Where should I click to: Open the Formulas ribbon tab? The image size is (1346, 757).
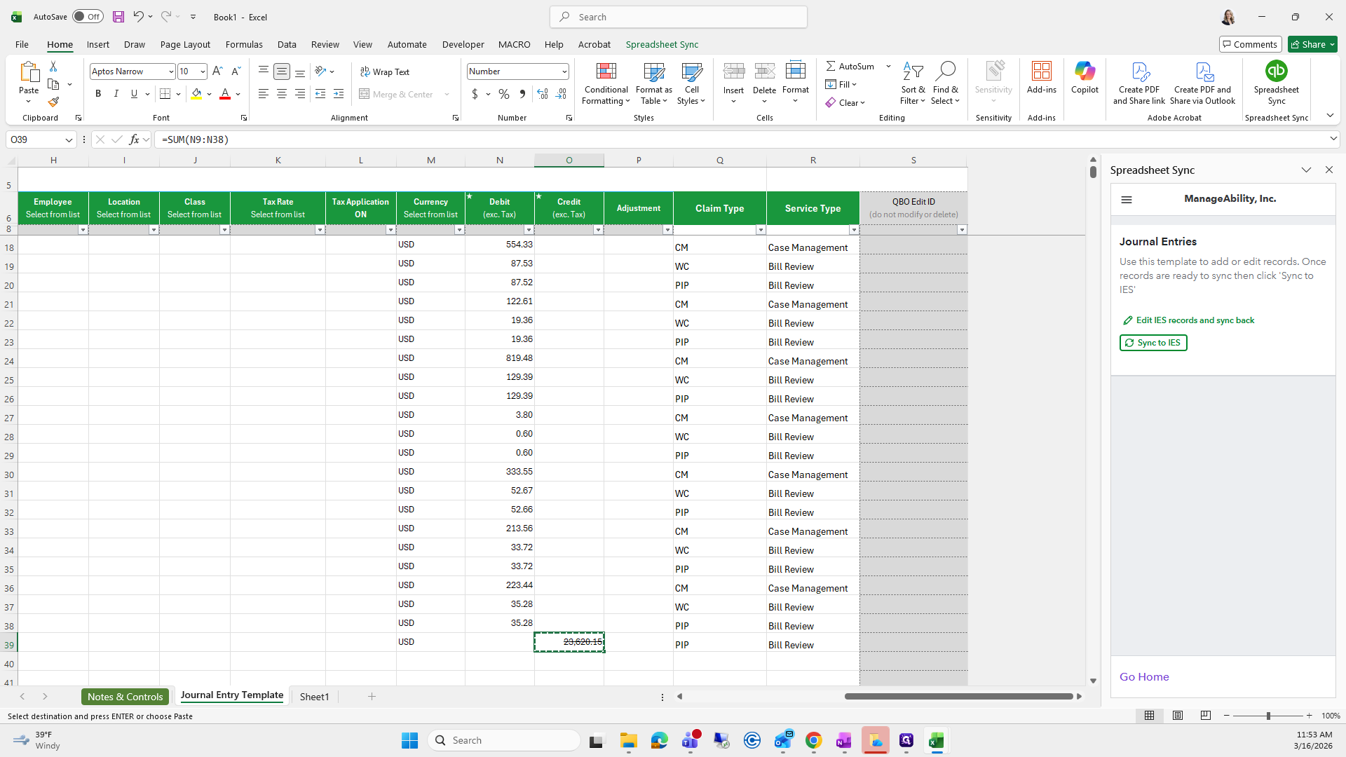point(244,44)
